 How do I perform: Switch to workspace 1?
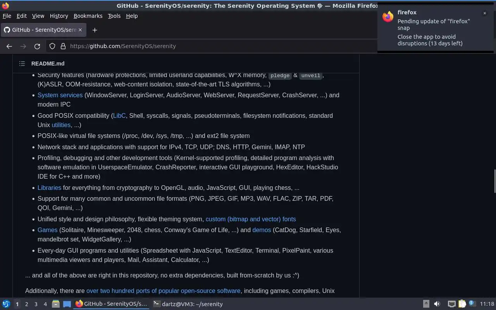coord(17,304)
